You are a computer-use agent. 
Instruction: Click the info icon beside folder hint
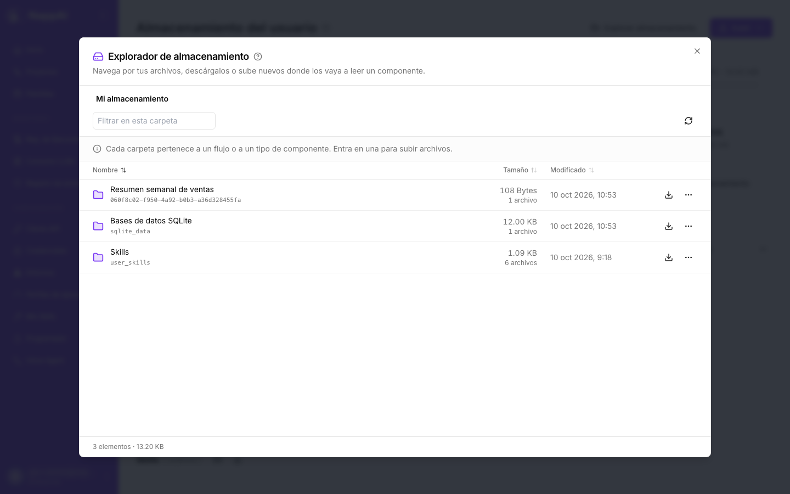pos(97,149)
